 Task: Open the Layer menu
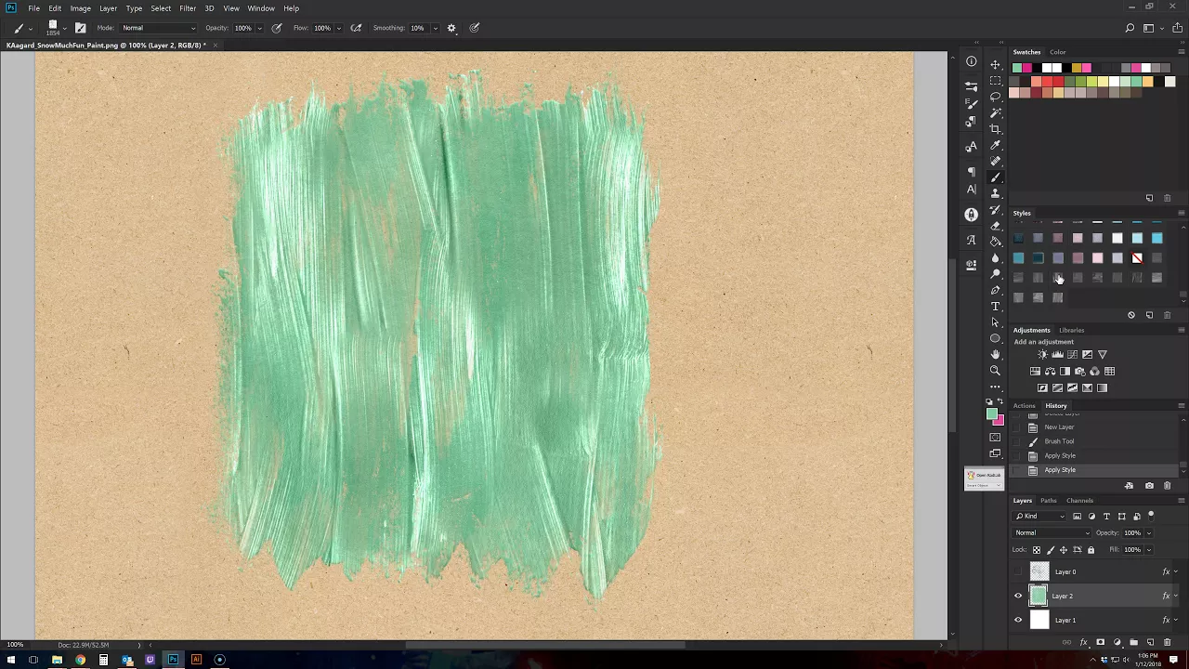[108, 8]
